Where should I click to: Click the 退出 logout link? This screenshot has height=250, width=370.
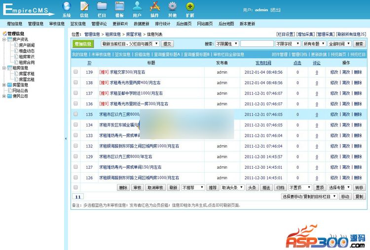[x=275, y=10]
